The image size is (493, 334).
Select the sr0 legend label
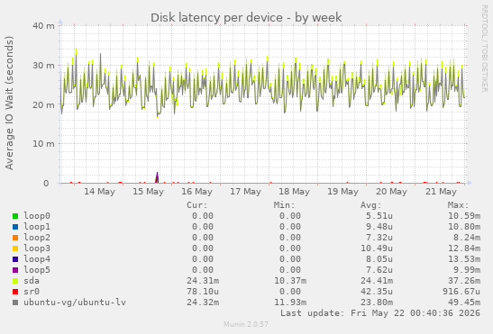click(x=32, y=292)
